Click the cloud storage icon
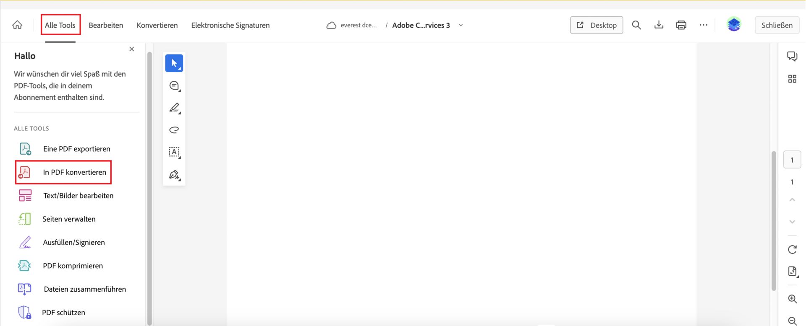Image resolution: width=806 pixels, height=326 pixels. [331, 25]
